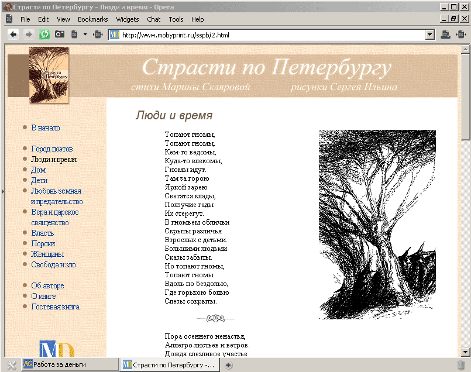The width and height of the screenshot is (471, 372).
Task: Click the tree drawing illustration
Action: pos(377,225)
